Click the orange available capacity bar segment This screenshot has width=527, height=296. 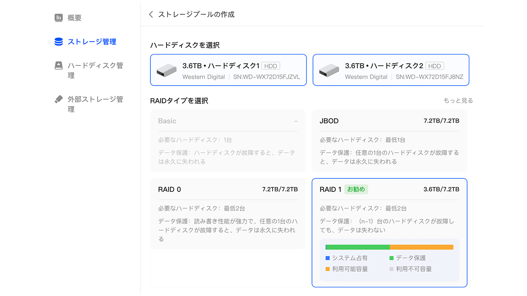pyautogui.click(x=422, y=247)
